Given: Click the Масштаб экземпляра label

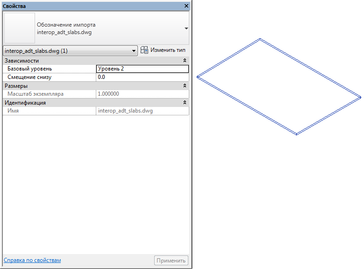Looking at the screenshot, I should (x=36, y=94).
